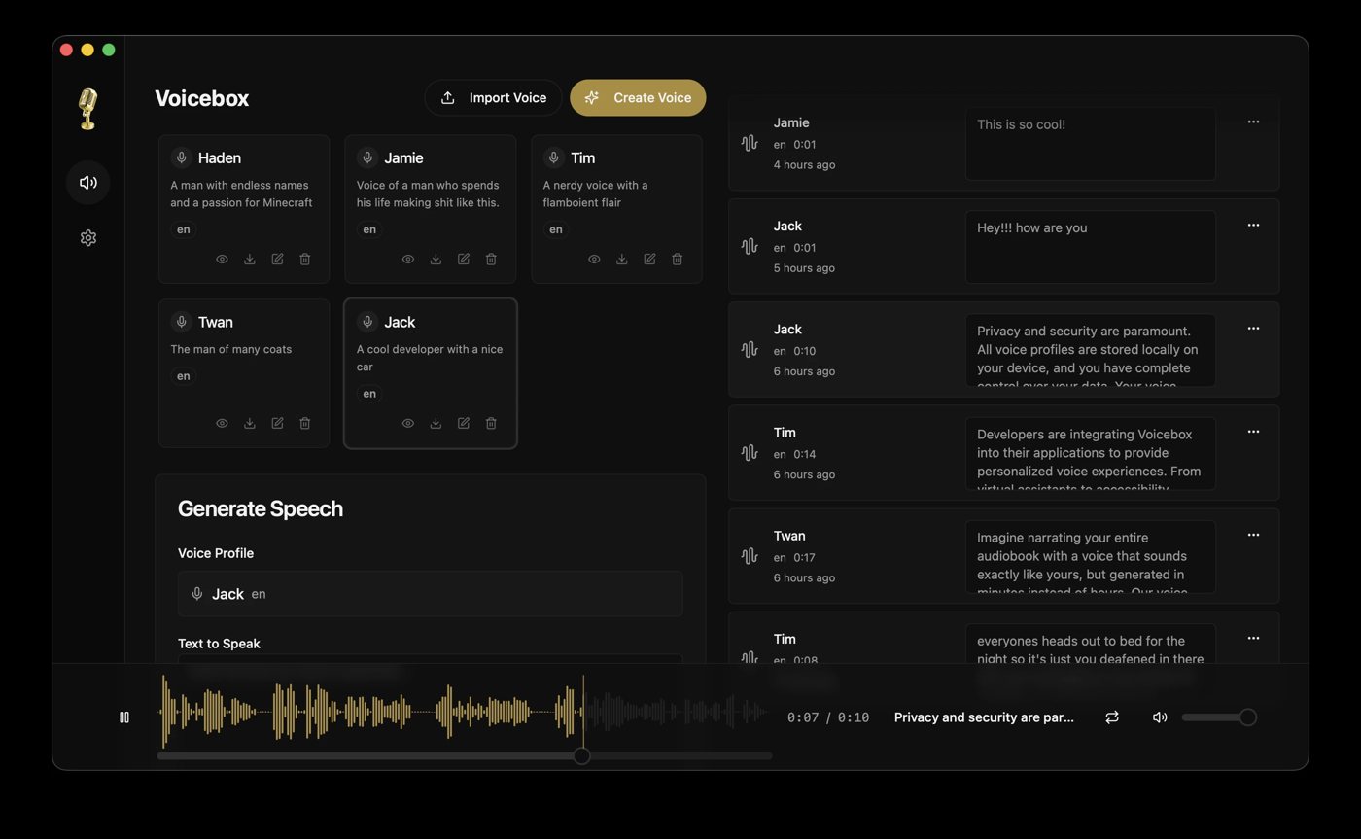Seek within the audio waveform
Screen dimensions: 1361x839
click(x=464, y=713)
